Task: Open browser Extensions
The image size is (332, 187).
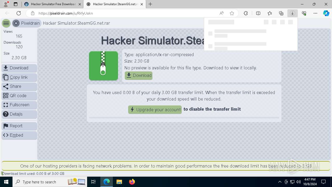Action: coord(246,13)
